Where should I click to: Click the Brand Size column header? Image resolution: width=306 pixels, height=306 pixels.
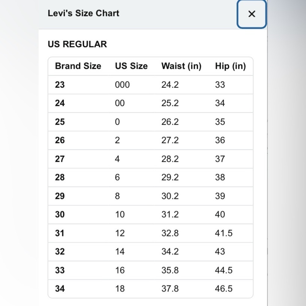tap(78, 66)
